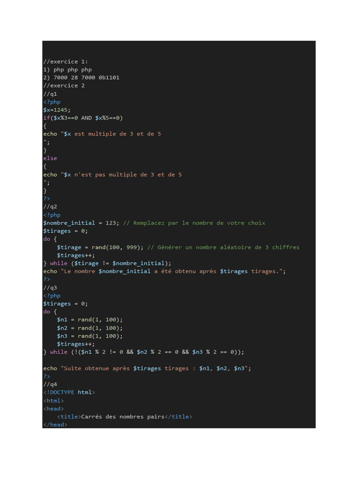Viewport: 358px width, 477px height.
Task: Place cursor on the "$x=1245;" assignment
Action: tap(57, 110)
